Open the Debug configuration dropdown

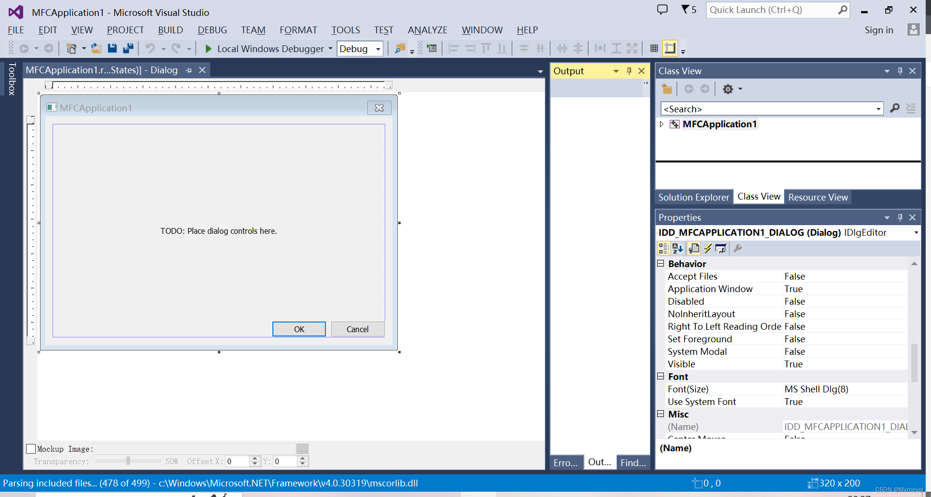(x=378, y=49)
